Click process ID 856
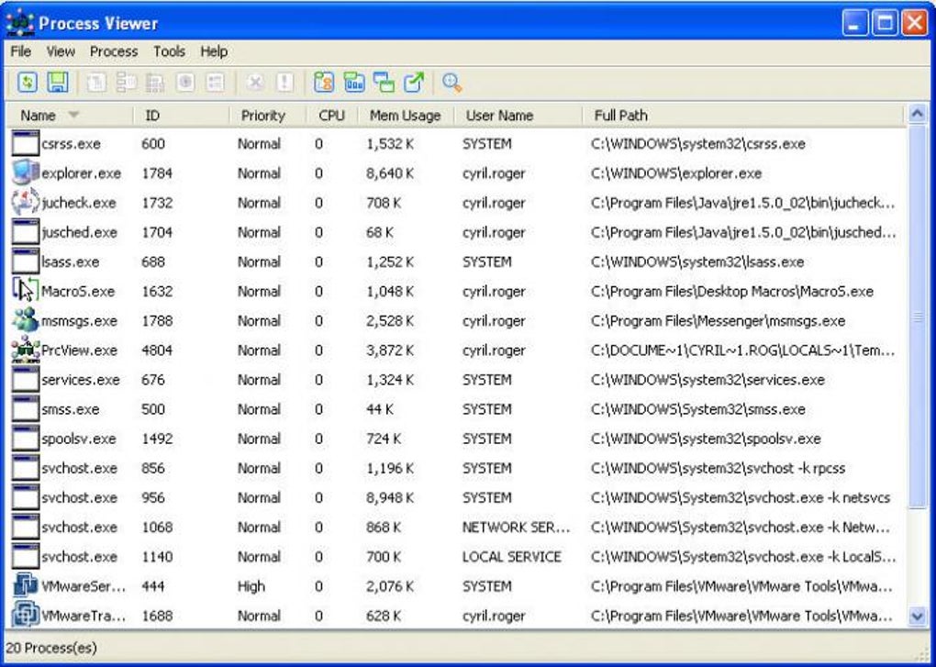 (153, 468)
